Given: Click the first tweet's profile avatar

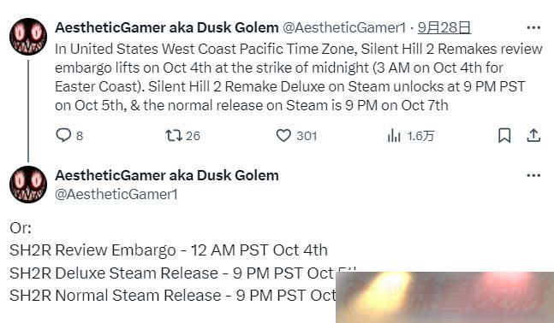Looking at the screenshot, I should [28, 37].
